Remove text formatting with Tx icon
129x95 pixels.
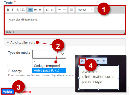pyautogui.click(x=23, y=10)
